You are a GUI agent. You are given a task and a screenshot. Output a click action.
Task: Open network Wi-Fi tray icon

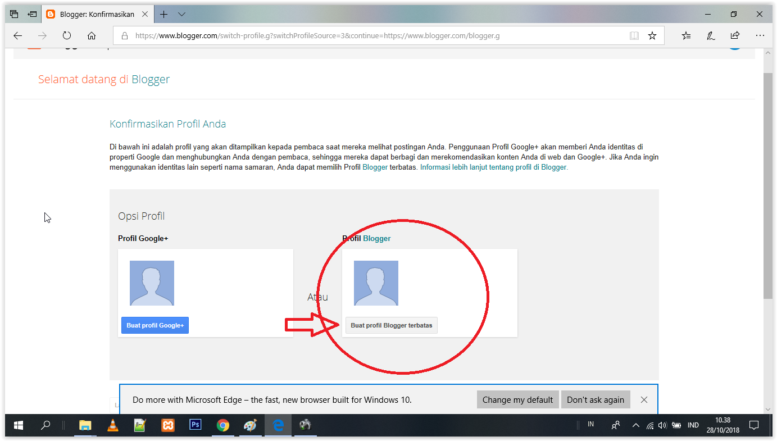650,425
